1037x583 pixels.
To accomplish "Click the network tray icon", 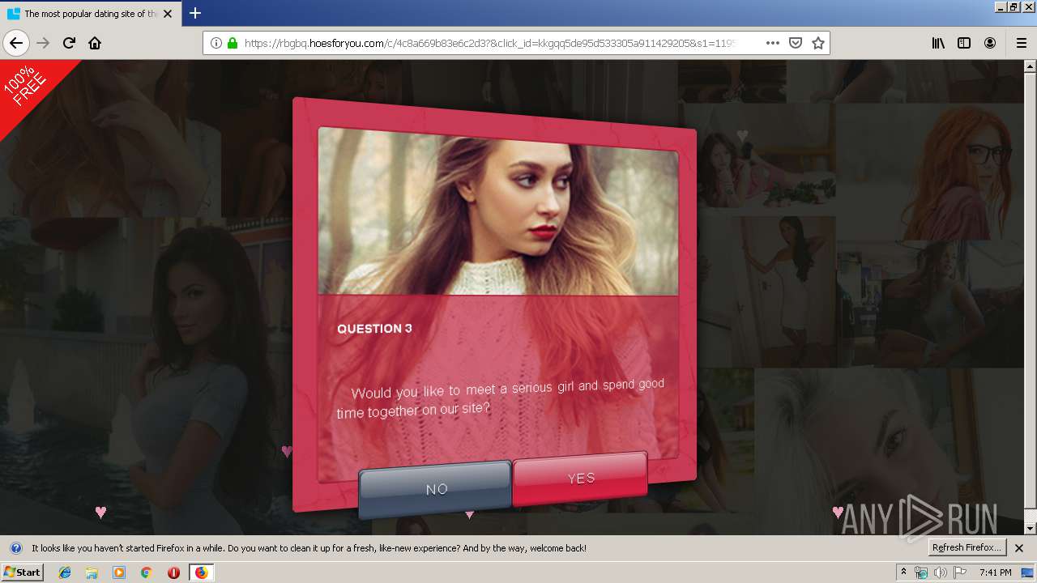I will 921,572.
